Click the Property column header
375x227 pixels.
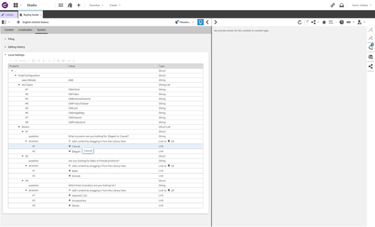[38, 66]
